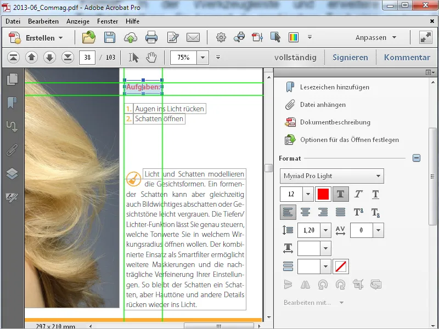Open the article threads panel in left sidebar

pyautogui.click(x=12, y=126)
